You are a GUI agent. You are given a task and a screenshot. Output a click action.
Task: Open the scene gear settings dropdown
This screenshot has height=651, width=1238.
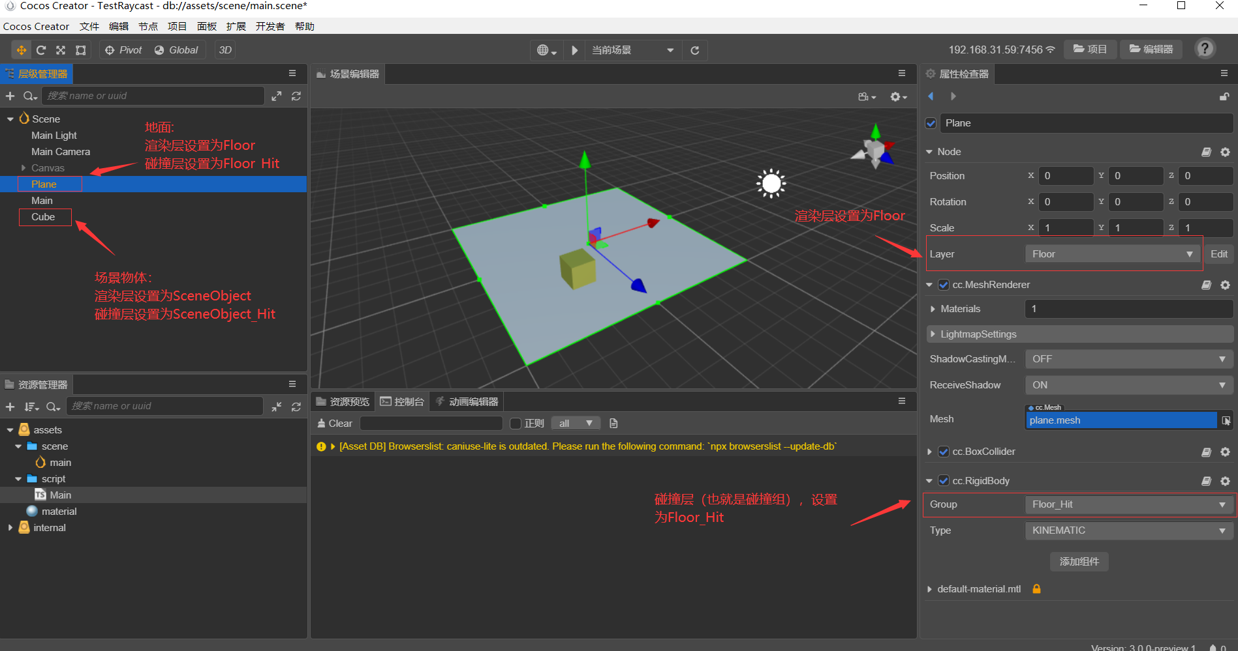[899, 96]
